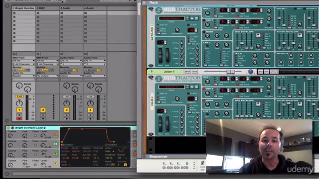319x179 pixels.
Task: Disarm recording on track 1
Action: (x=19, y=119)
